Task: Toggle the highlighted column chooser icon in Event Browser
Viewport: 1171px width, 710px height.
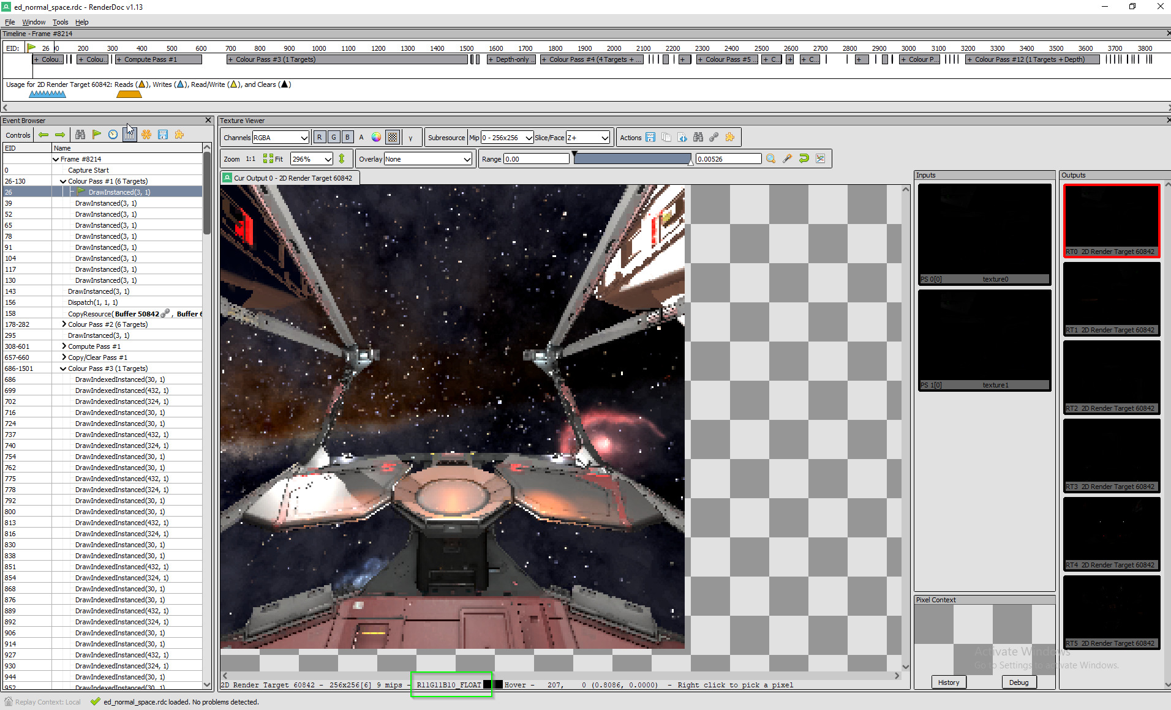Action: (x=129, y=135)
